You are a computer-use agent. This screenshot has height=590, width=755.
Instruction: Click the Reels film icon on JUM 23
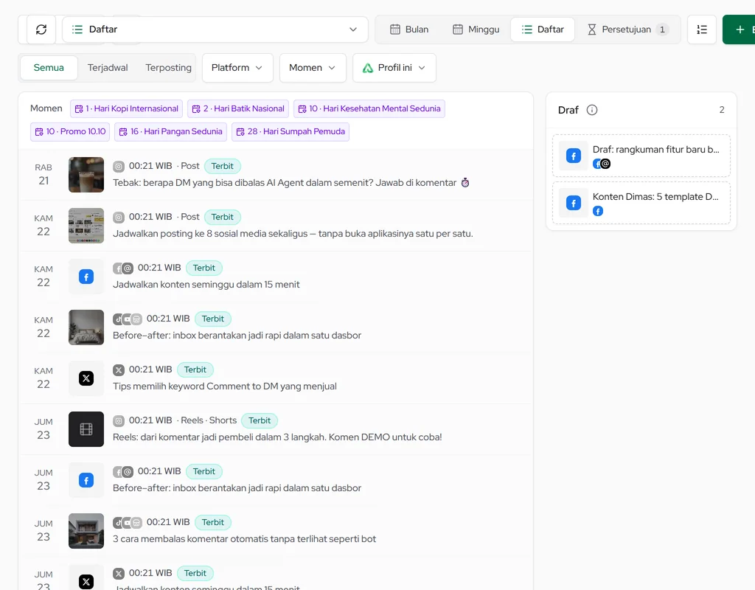(x=86, y=429)
